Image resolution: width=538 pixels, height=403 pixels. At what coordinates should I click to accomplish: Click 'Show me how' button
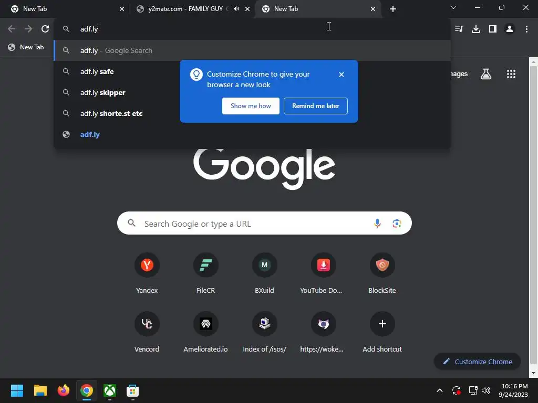(251, 106)
